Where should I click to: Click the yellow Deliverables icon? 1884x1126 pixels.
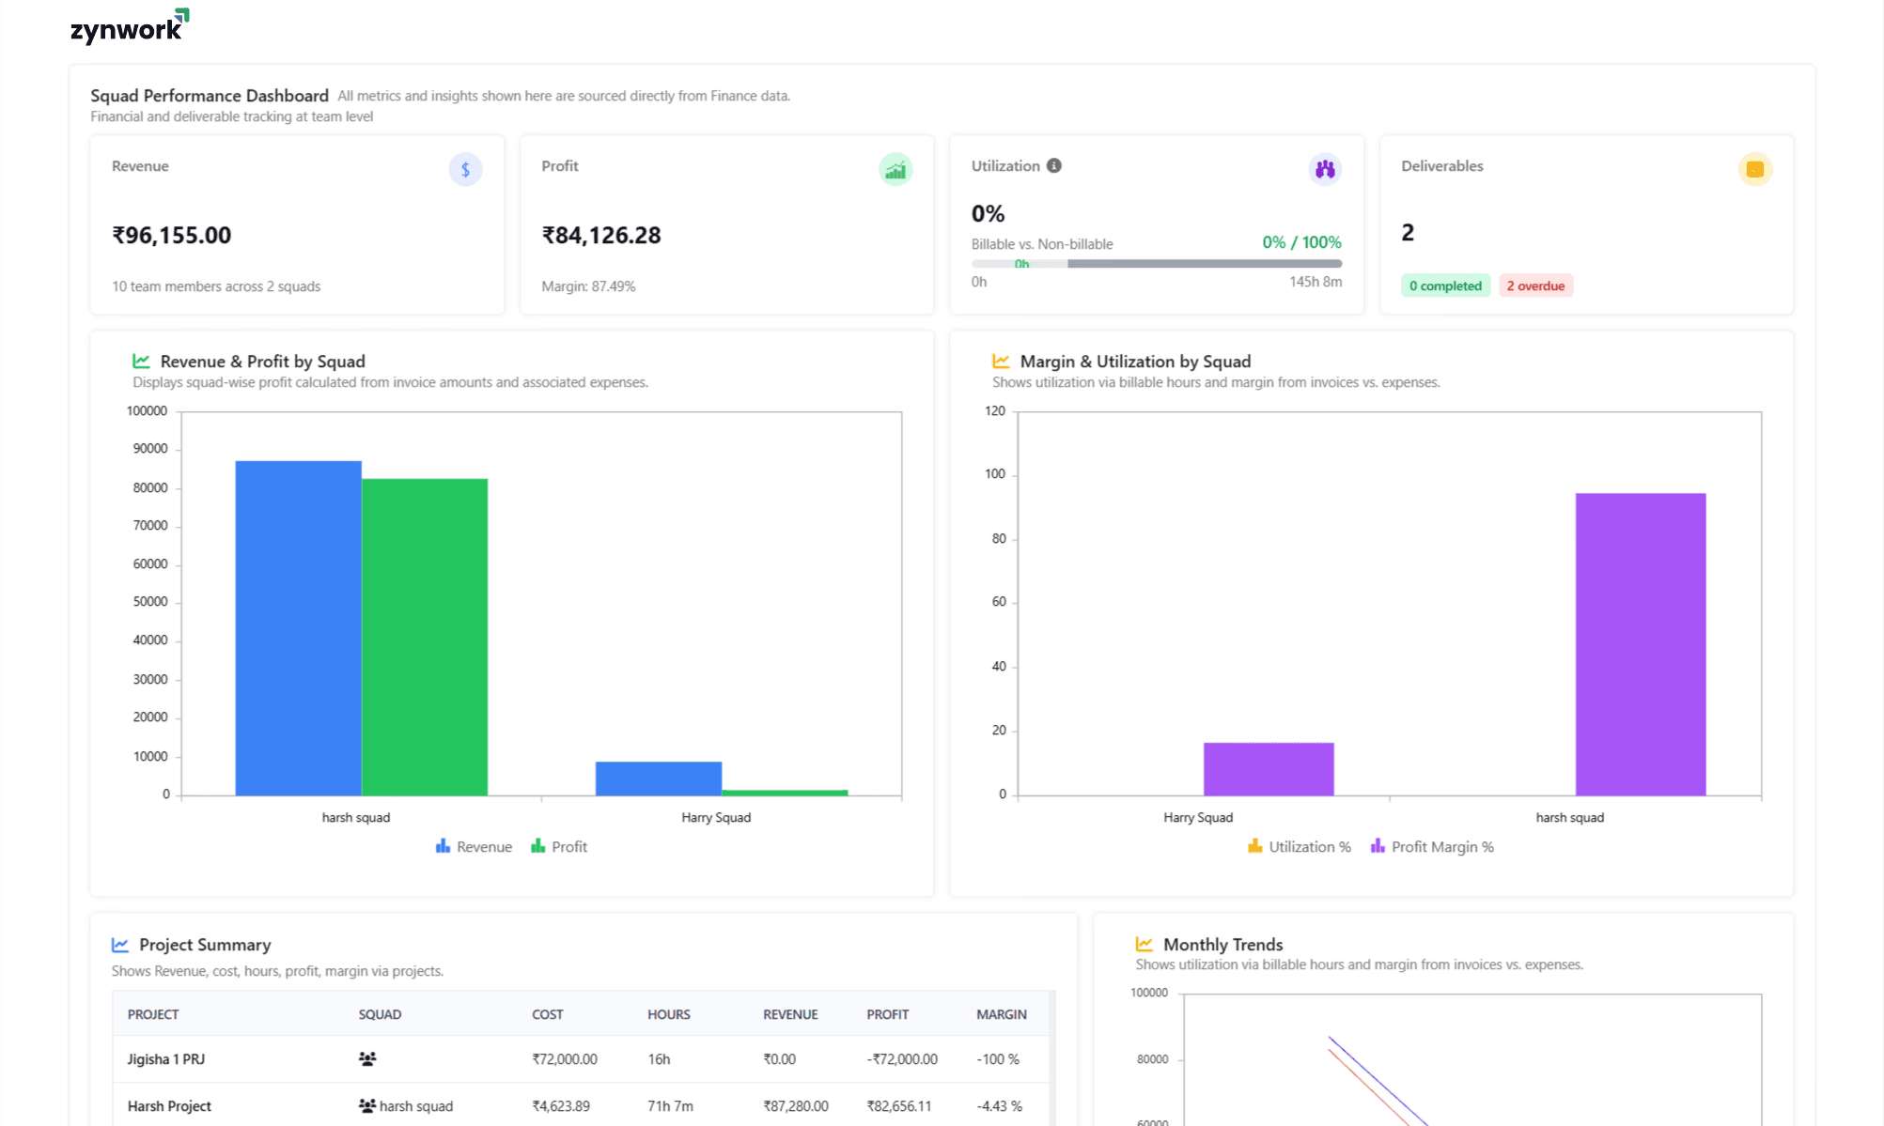(x=1754, y=170)
